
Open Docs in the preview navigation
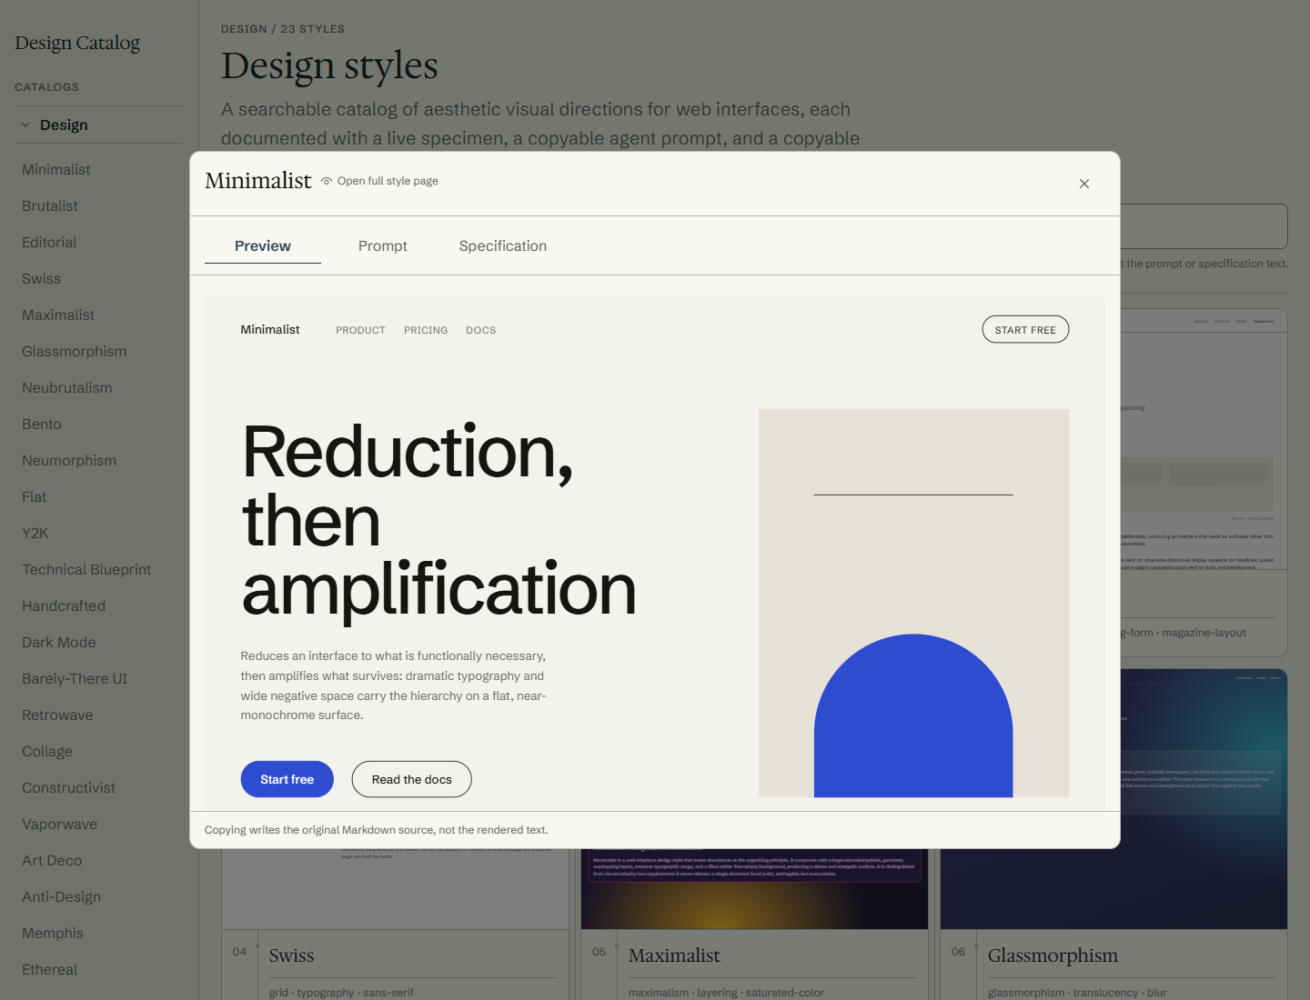pos(481,330)
